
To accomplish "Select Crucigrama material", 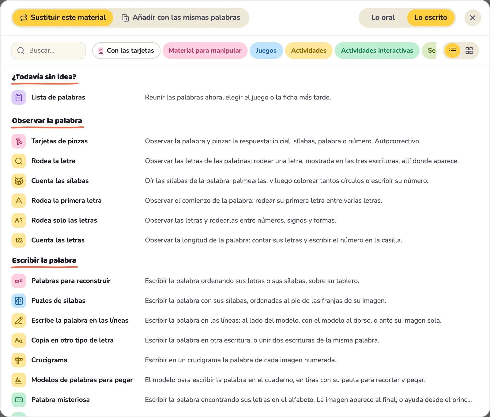I will [x=245, y=360].
